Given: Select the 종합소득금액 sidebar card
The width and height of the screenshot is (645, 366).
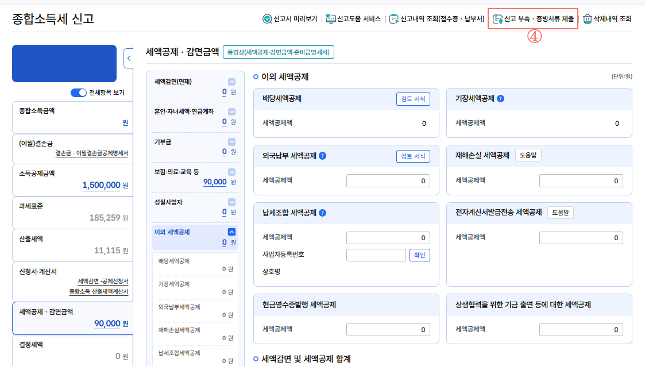Looking at the screenshot, I should [x=73, y=117].
